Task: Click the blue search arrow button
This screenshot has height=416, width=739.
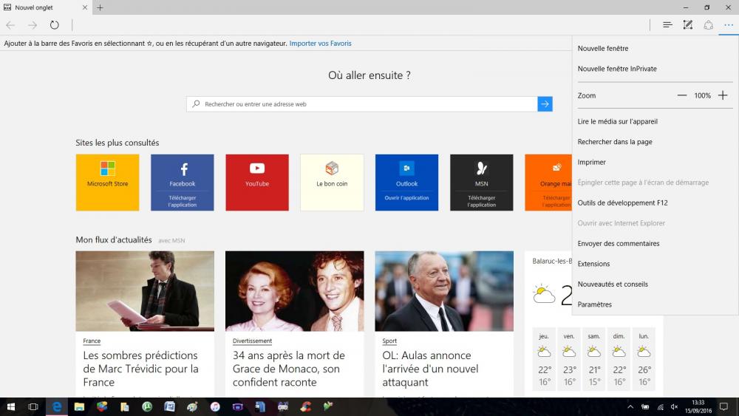Action: pos(545,104)
